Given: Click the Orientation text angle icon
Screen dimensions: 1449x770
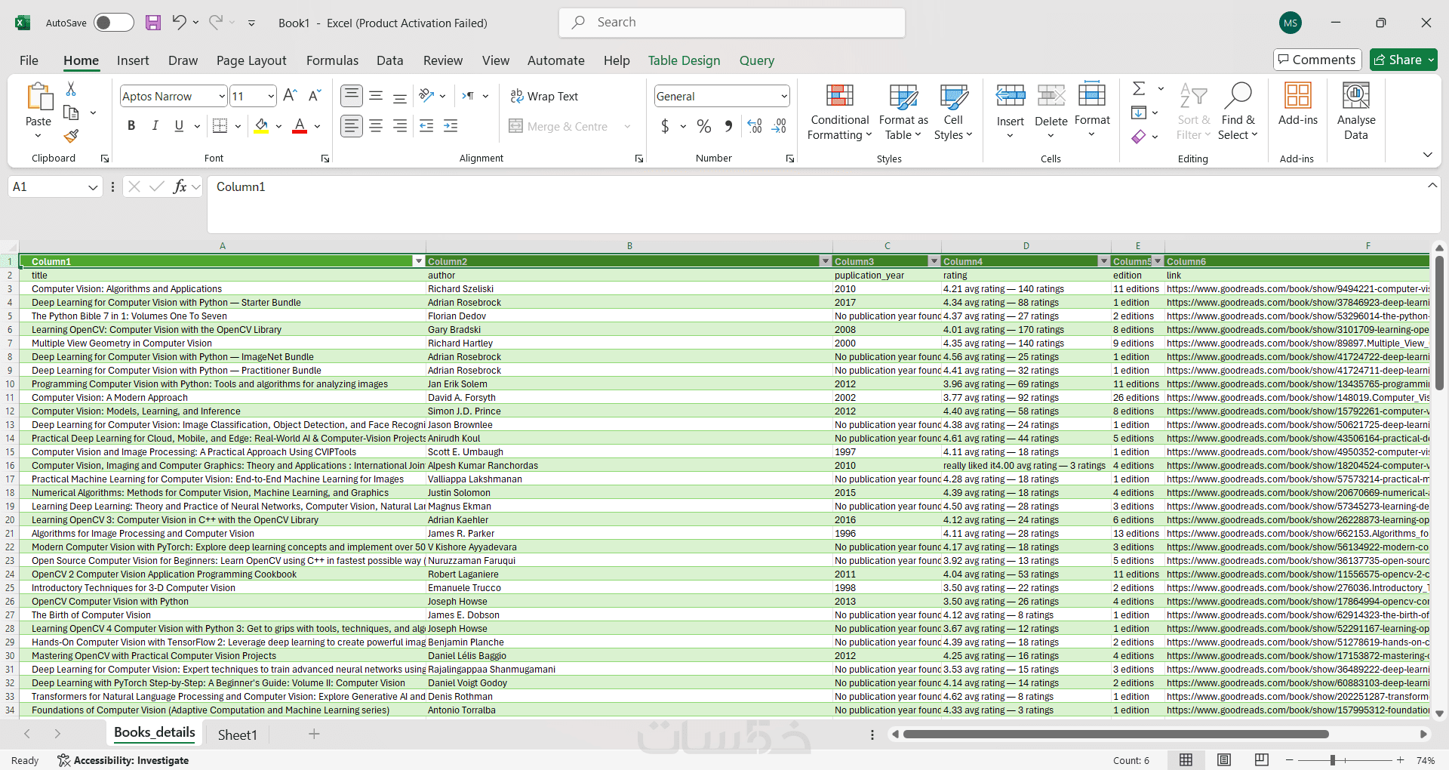Looking at the screenshot, I should click(427, 96).
